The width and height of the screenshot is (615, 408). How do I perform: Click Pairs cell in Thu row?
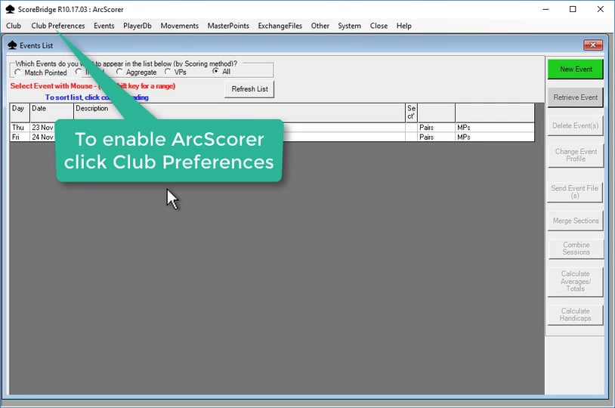click(436, 128)
